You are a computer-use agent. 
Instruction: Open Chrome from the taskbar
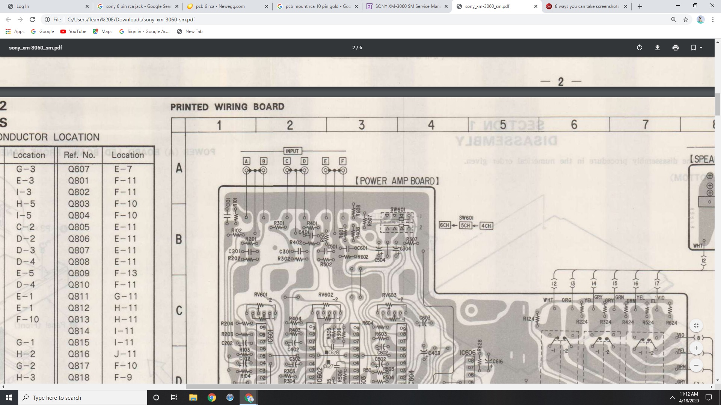click(212, 397)
